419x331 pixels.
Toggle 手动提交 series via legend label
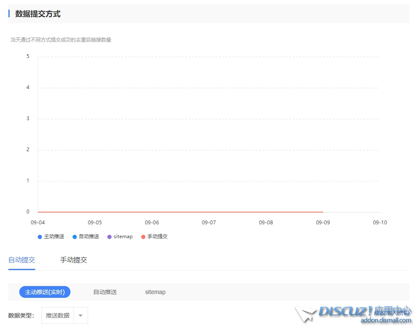click(157, 236)
